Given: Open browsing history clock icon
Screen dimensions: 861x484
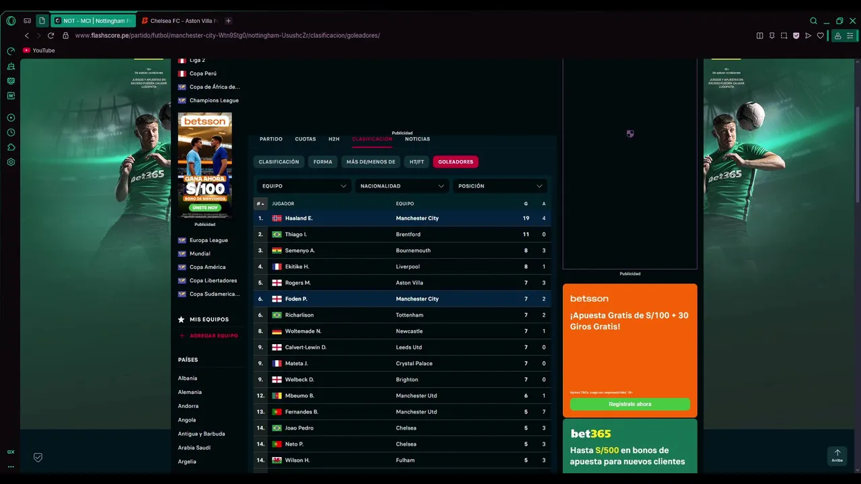Looking at the screenshot, I should click(x=11, y=132).
